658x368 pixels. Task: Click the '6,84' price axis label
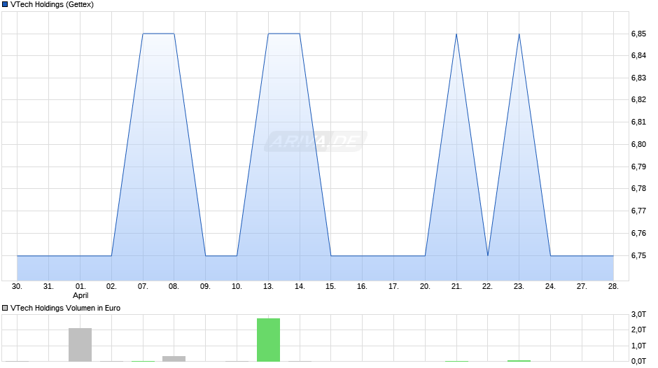(638, 56)
